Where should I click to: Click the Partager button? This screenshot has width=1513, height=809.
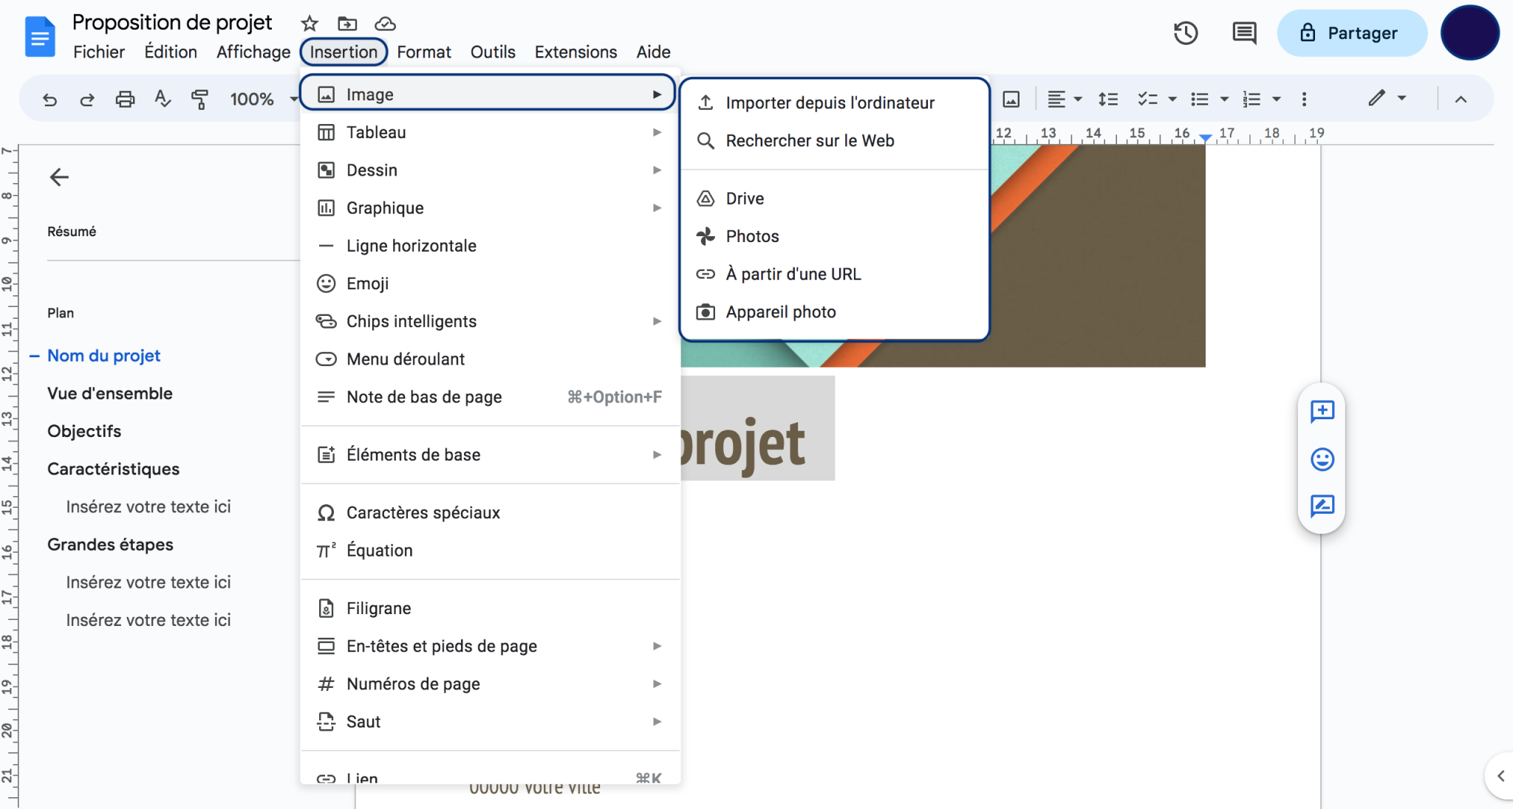coord(1351,33)
